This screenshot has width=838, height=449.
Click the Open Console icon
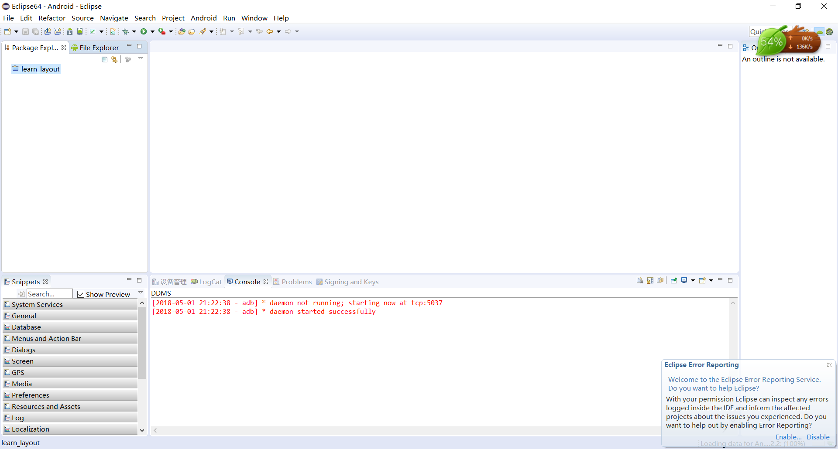pyautogui.click(x=702, y=280)
